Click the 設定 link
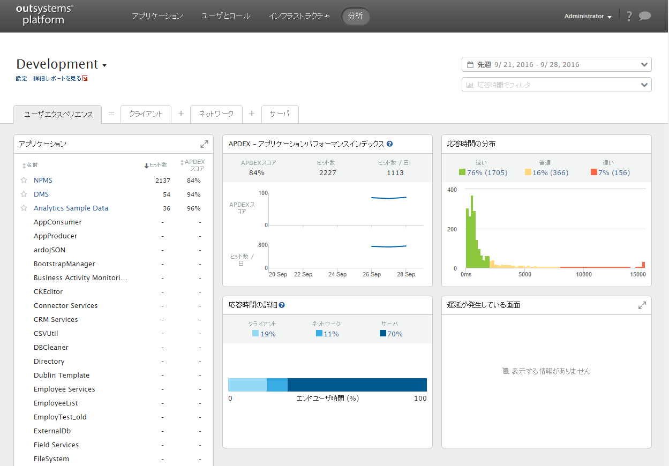The width and height of the screenshot is (669, 466). tap(21, 79)
